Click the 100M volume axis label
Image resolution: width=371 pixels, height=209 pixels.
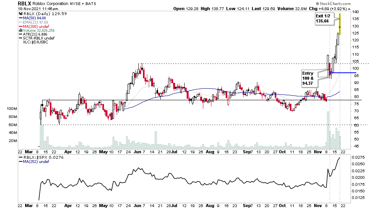click(x=12, y=109)
